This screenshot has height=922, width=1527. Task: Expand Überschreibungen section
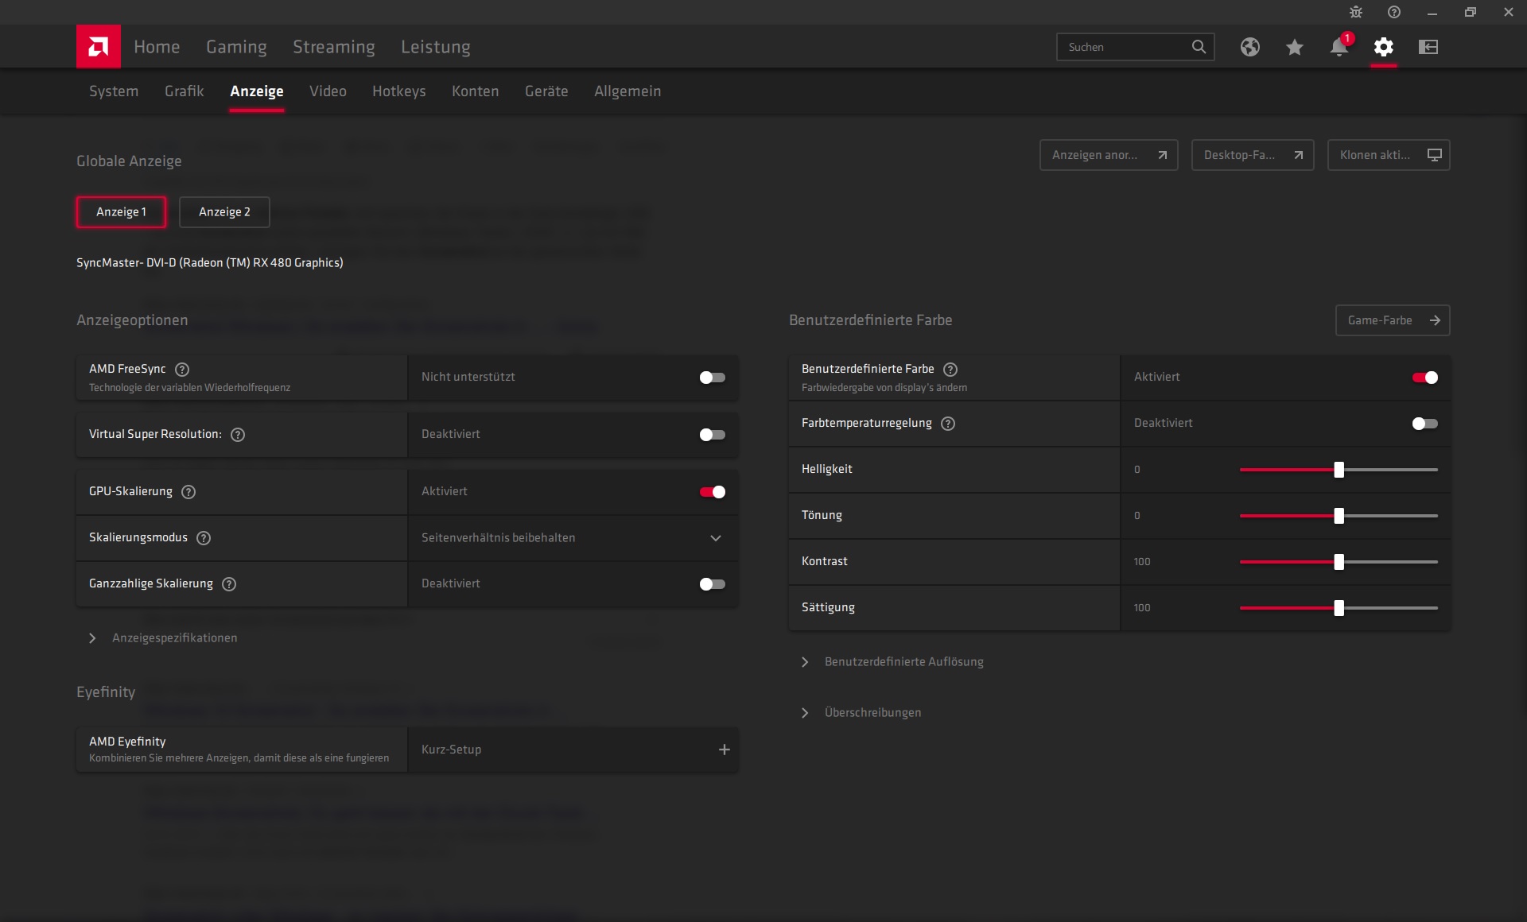point(862,713)
